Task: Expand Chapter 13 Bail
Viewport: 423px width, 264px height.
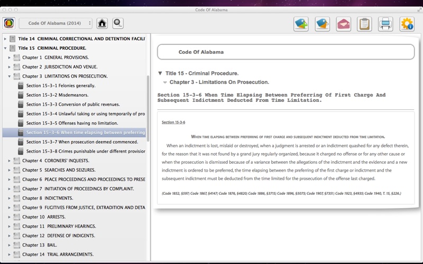Action: point(9,245)
